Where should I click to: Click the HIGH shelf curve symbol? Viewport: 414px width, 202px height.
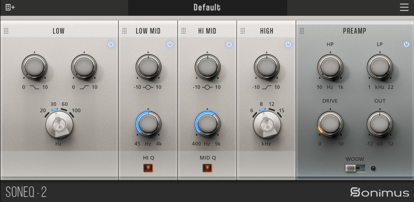click(x=267, y=87)
